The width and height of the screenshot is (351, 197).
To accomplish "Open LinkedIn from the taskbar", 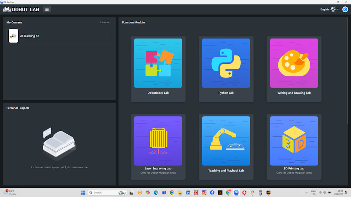I will 188,192.
